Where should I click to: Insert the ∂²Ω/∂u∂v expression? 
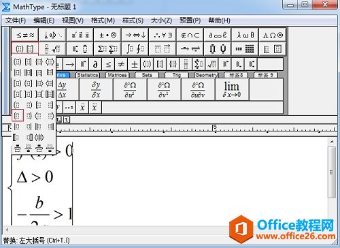pos(198,89)
